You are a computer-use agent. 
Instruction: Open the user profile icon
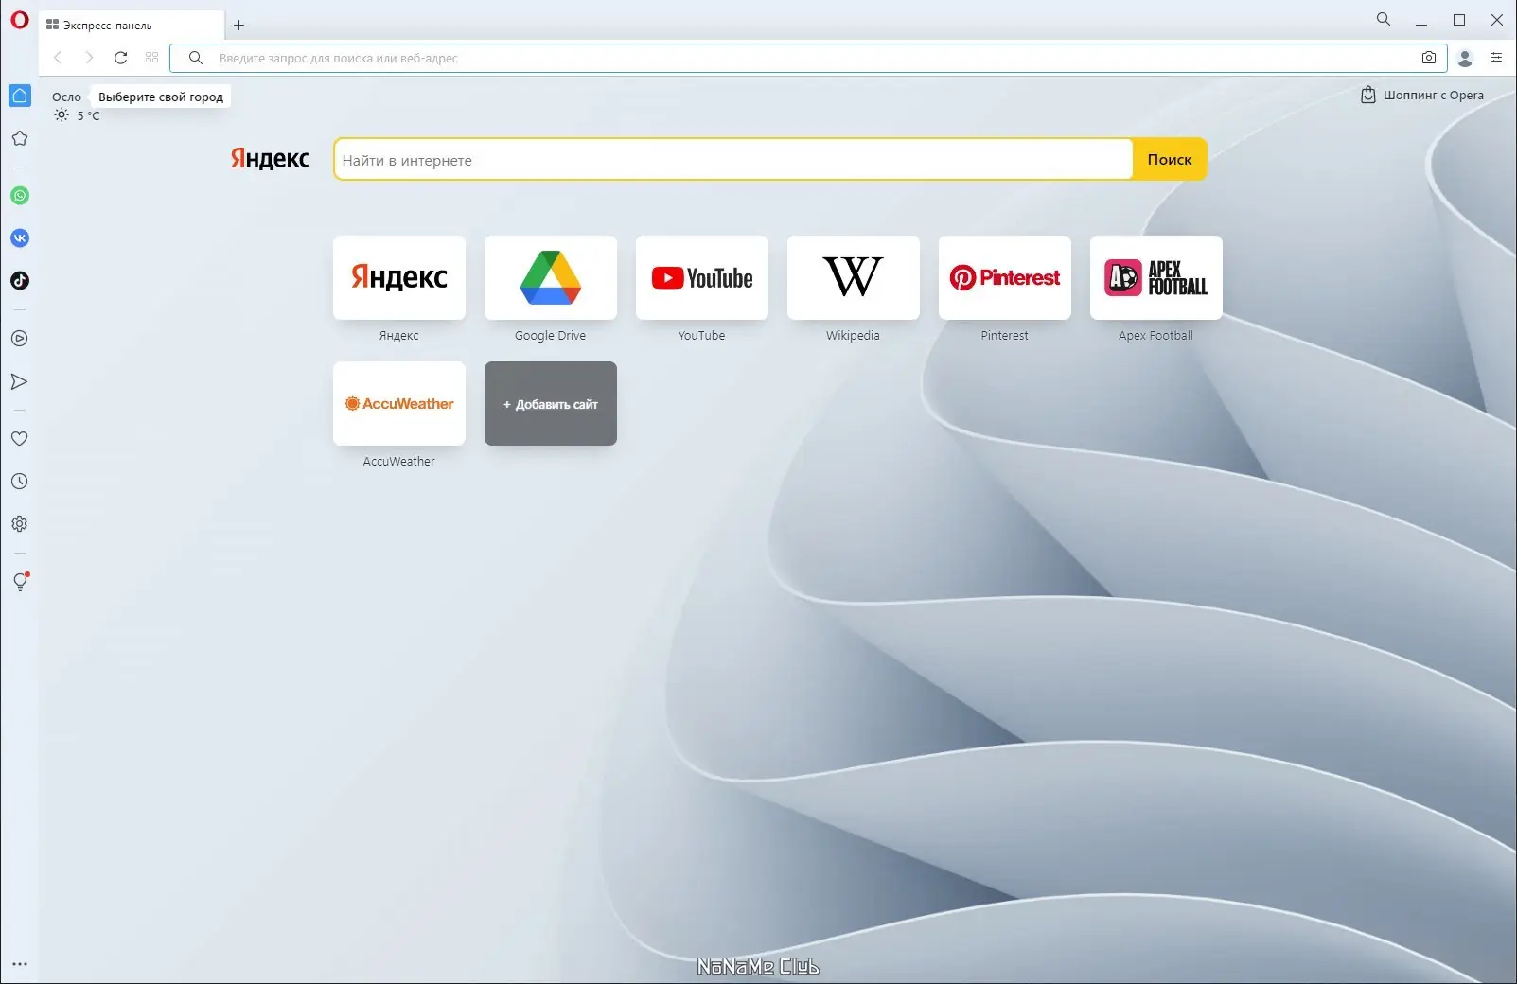tap(1465, 58)
